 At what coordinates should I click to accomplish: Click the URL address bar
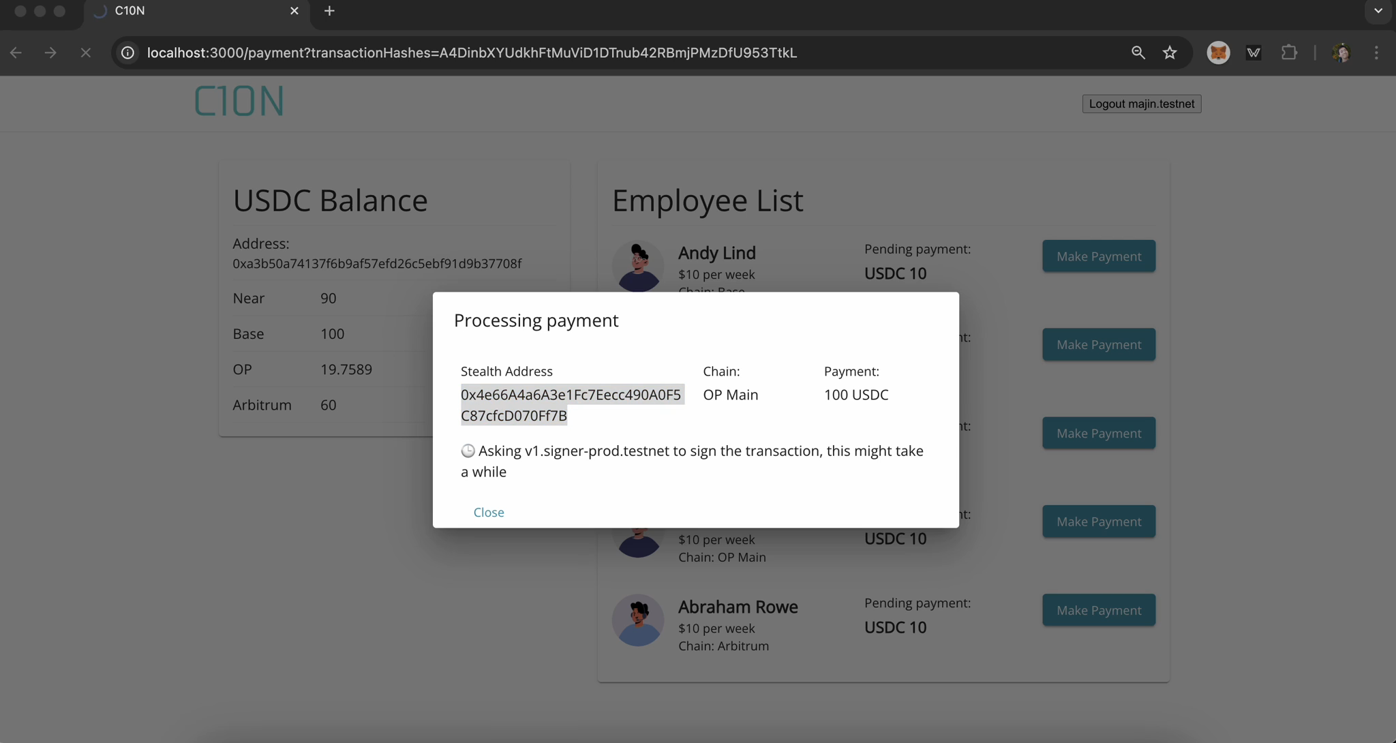472,52
